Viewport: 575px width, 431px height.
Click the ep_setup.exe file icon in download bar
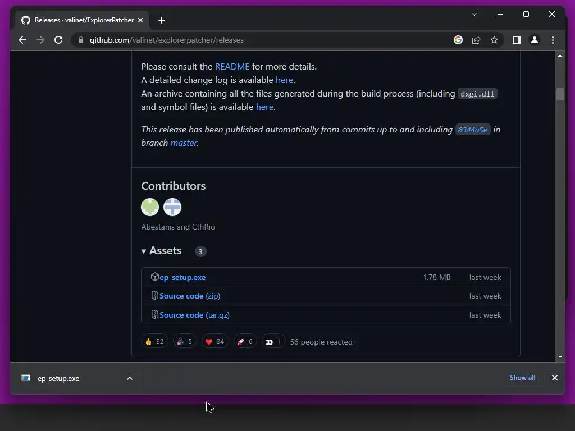(26, 378)
